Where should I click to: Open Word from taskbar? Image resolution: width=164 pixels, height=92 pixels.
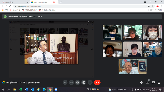26,90
